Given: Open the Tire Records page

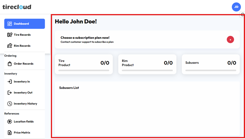Looking at the screenshot, I should pyautogui.click(x=22, y=35).
